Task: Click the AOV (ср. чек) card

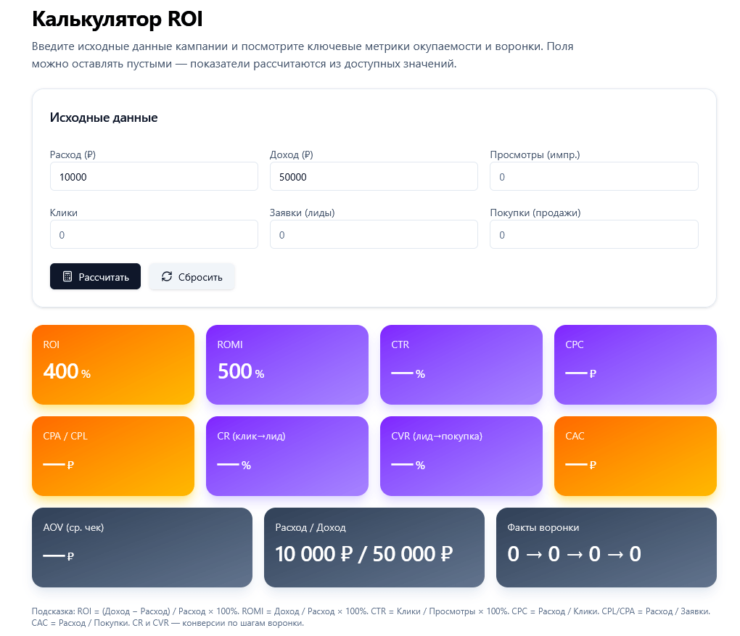Action: point(142,547)
